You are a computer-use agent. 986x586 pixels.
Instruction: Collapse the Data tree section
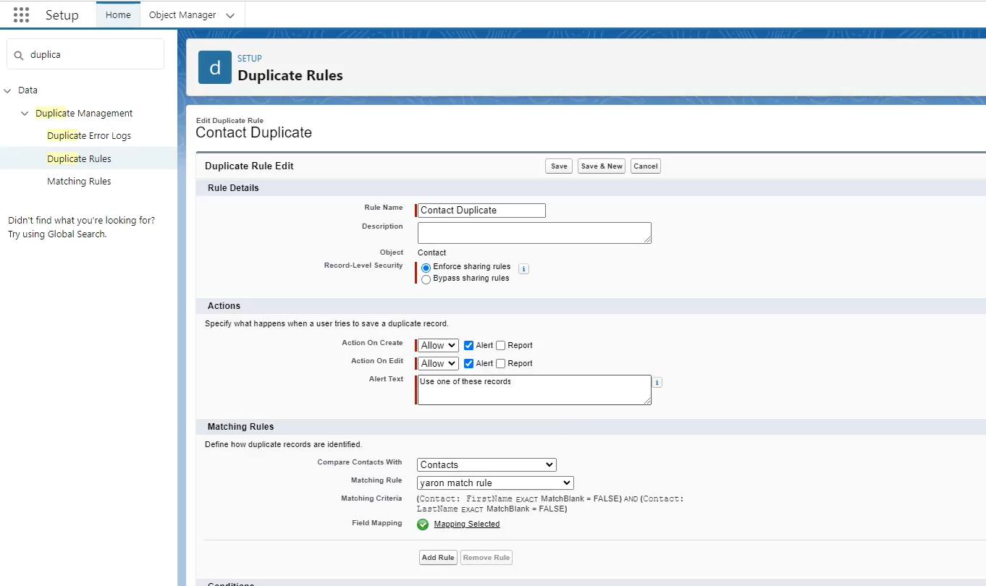[8, 90]
